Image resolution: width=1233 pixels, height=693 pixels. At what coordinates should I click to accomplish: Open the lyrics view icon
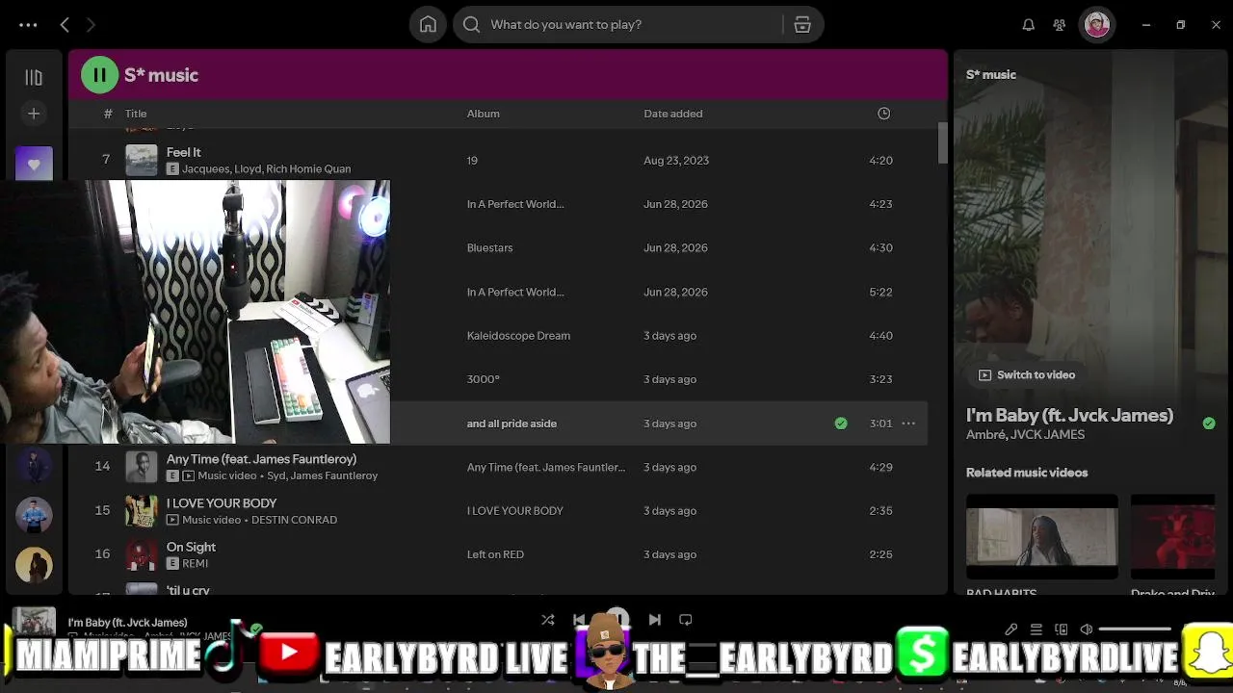[1010, 629]
